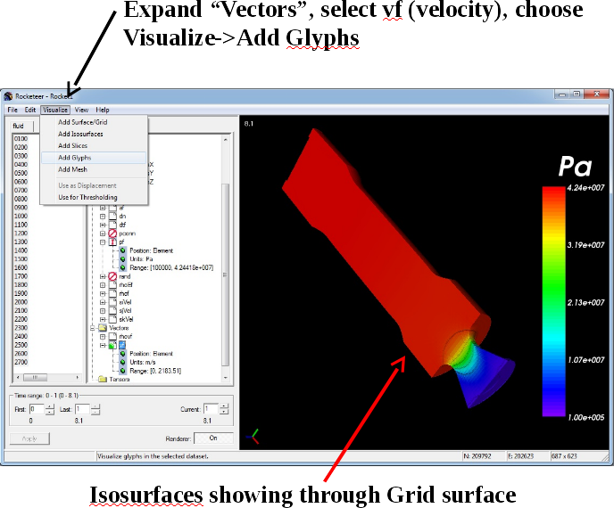Click the Current time input field
Viewport: 614px width, 508px height.
212,409
